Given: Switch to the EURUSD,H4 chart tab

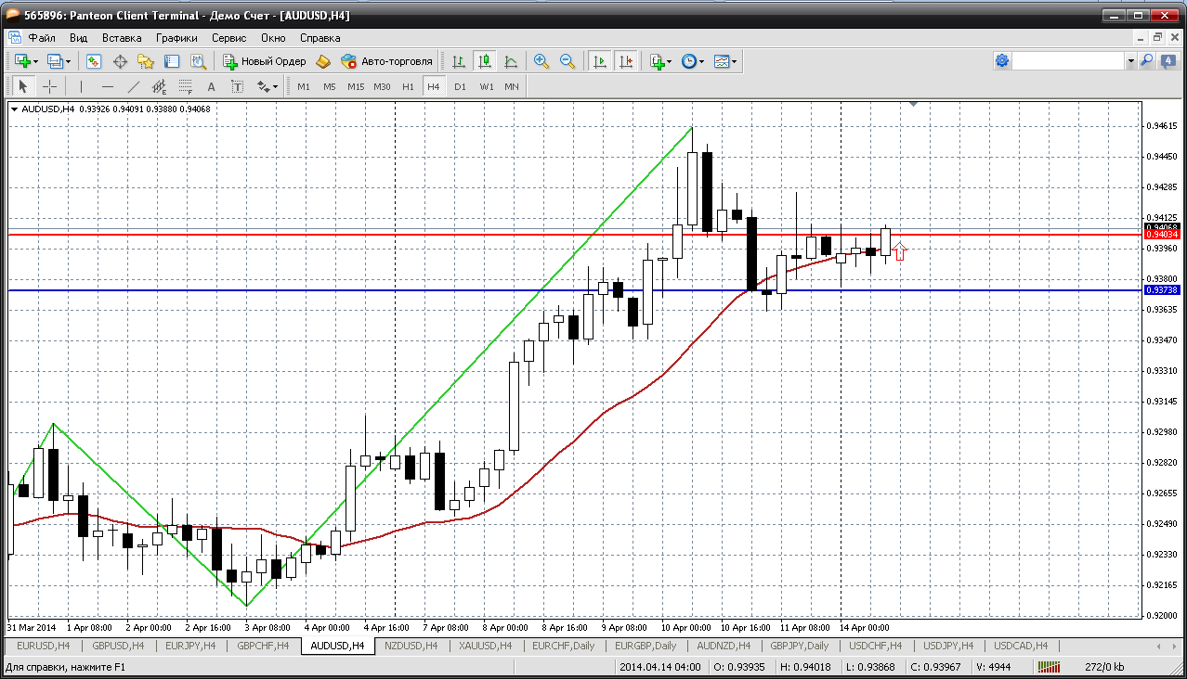Looking at the screenshot, I should (44, 646).
